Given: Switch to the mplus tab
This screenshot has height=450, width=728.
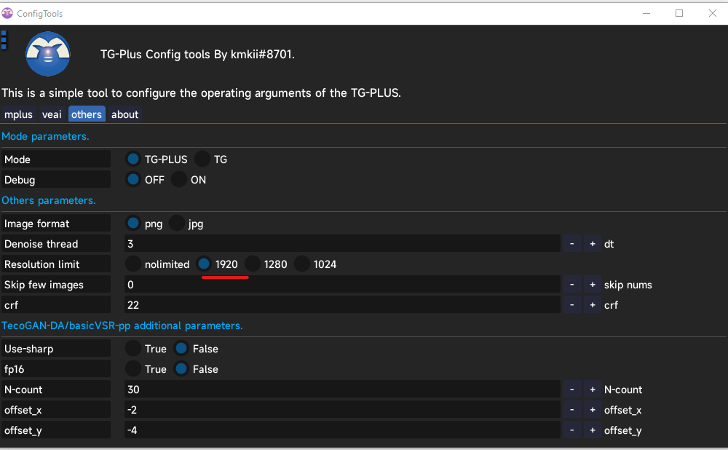Looking at the screenshot, I should (18, 114).
